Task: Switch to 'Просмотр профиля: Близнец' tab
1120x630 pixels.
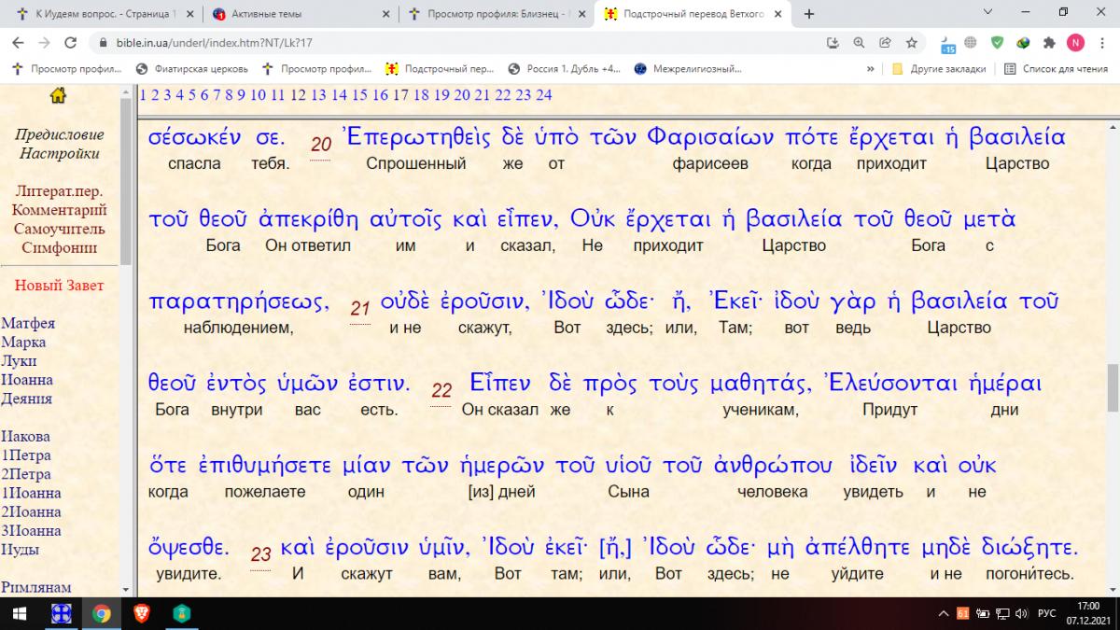Action: pos(495,14)
